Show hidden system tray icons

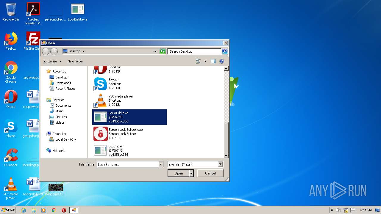coord(332,210)
